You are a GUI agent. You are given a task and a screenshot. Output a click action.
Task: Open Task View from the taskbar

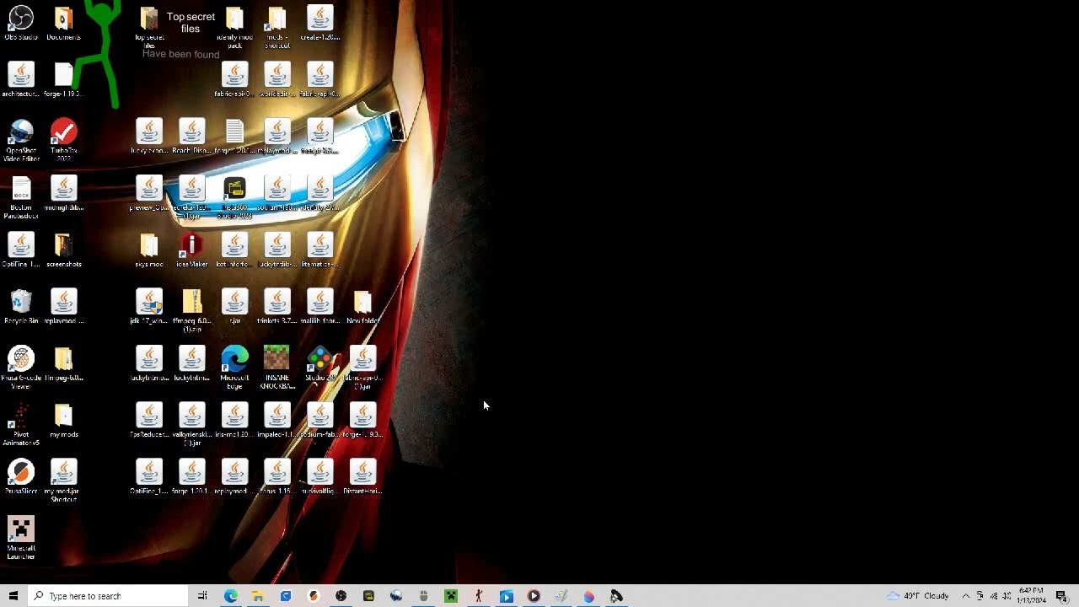click(x=202, y=596)
